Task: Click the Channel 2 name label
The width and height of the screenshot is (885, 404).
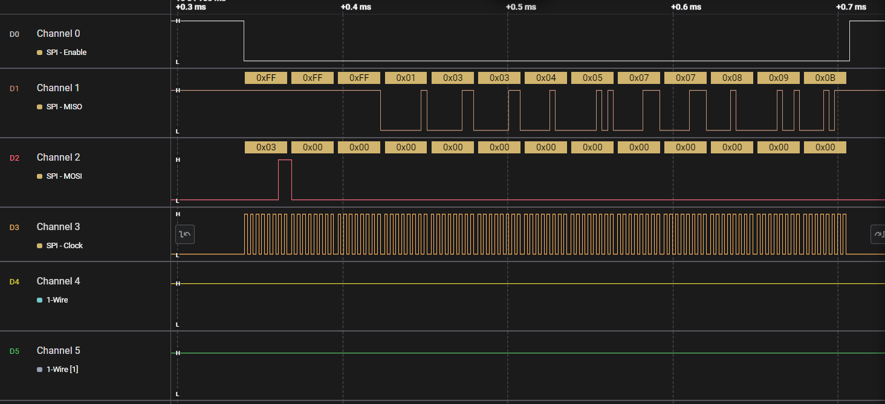Action: point(58,157)
